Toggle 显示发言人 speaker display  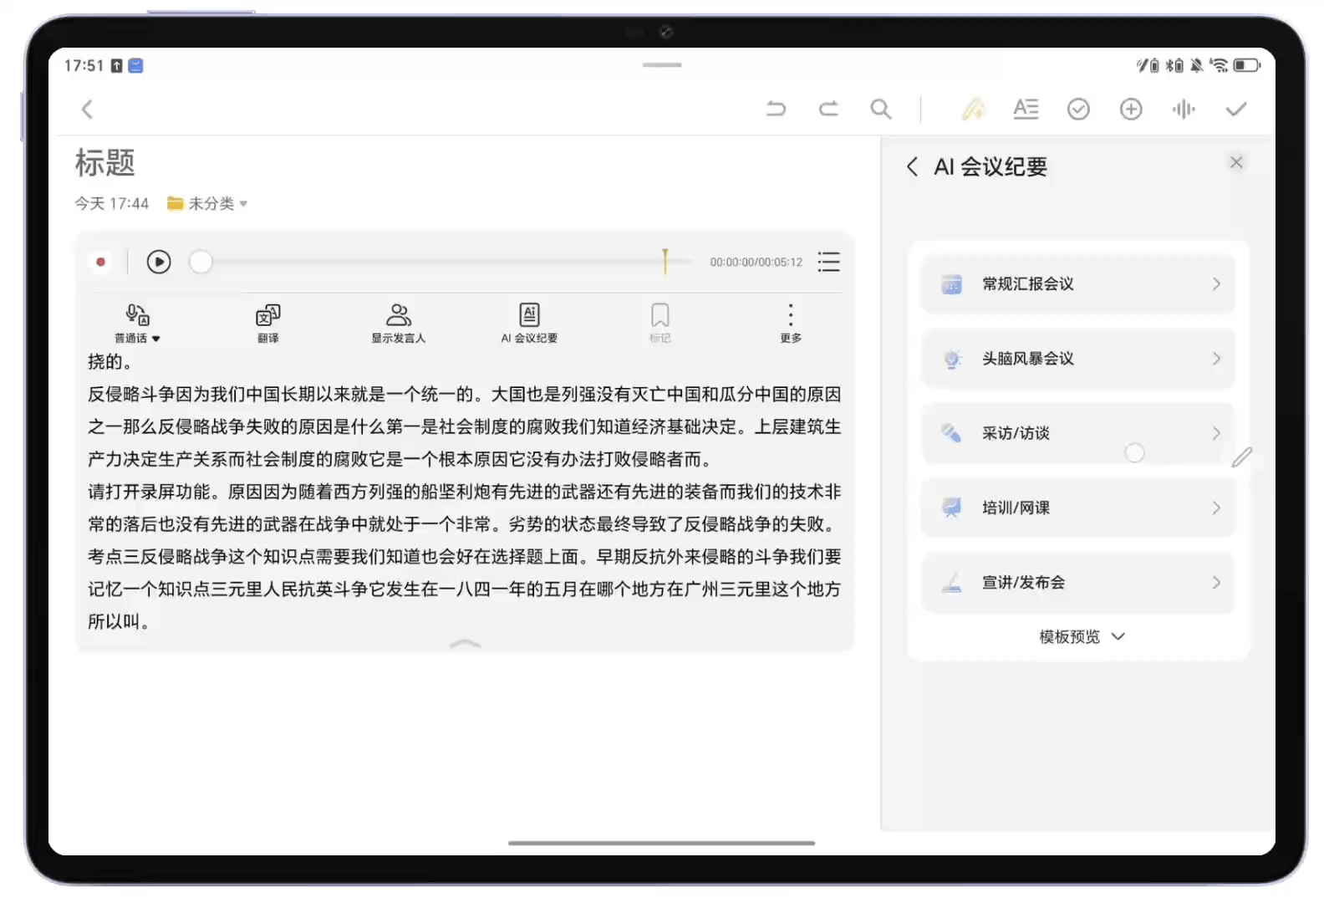click(399, 323)
